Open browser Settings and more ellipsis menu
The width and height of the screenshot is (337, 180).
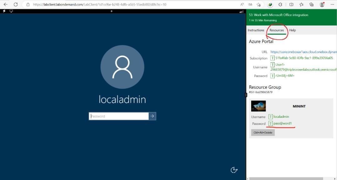pos(331,5)
